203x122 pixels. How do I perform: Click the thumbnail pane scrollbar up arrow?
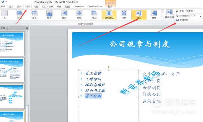27,32
